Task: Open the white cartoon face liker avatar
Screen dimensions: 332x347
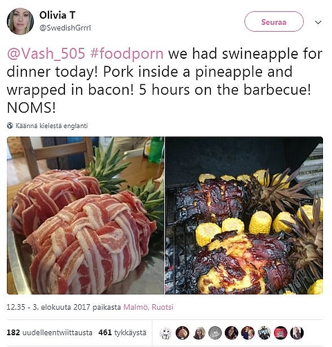Action: point(166,333)
